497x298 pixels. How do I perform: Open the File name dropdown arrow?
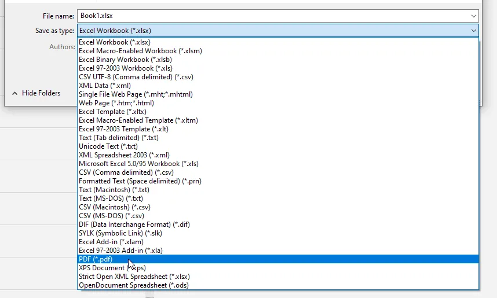pos(474,16)
